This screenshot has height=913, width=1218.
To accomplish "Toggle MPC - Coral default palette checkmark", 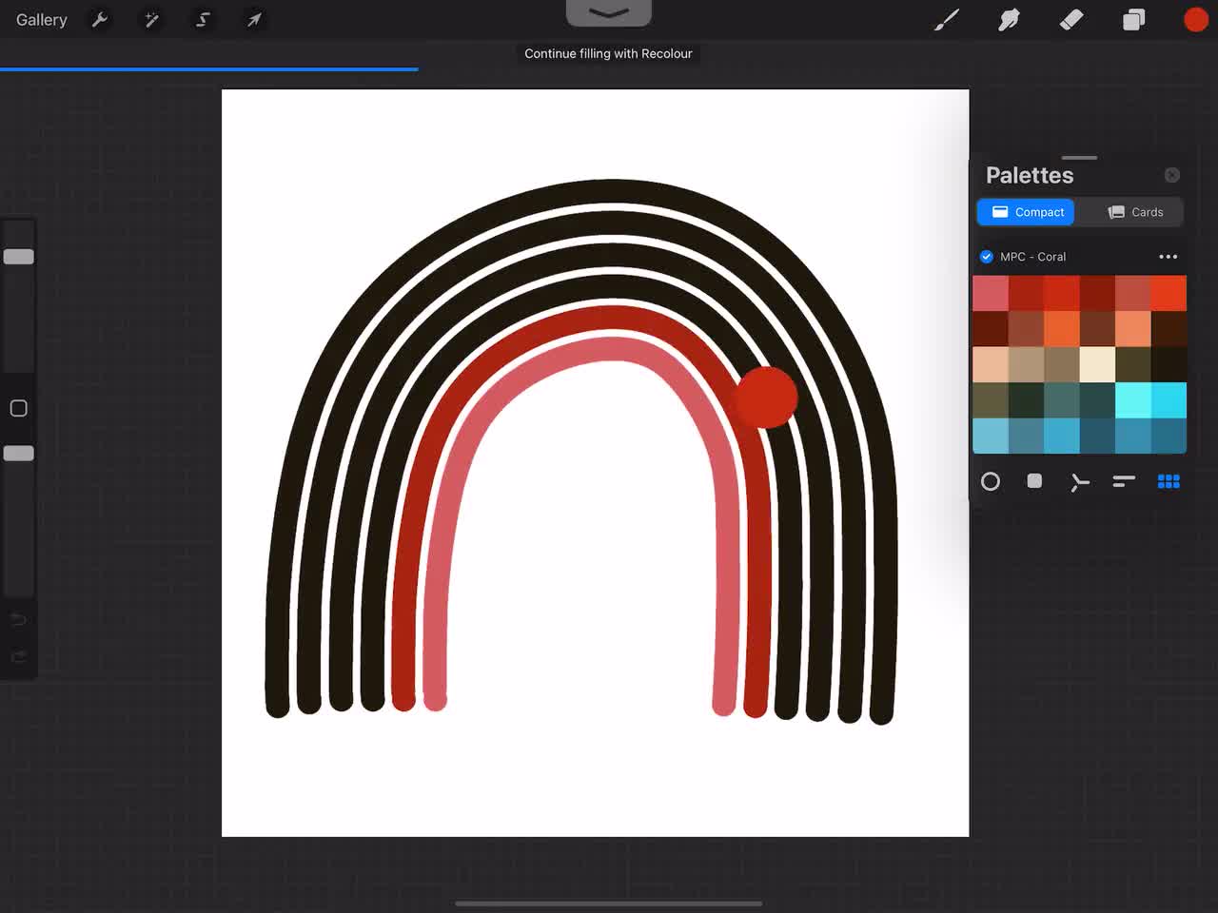I will point(987,257).
